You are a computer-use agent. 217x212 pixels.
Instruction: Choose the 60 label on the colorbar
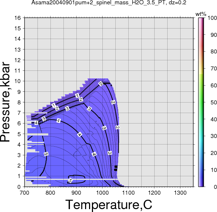[x=214, y=85]
